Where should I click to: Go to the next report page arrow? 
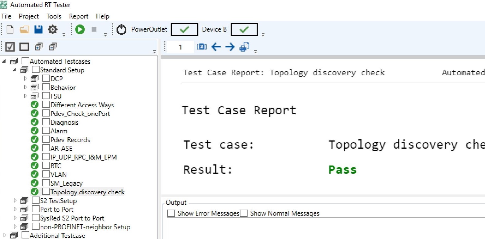point(230,47)
